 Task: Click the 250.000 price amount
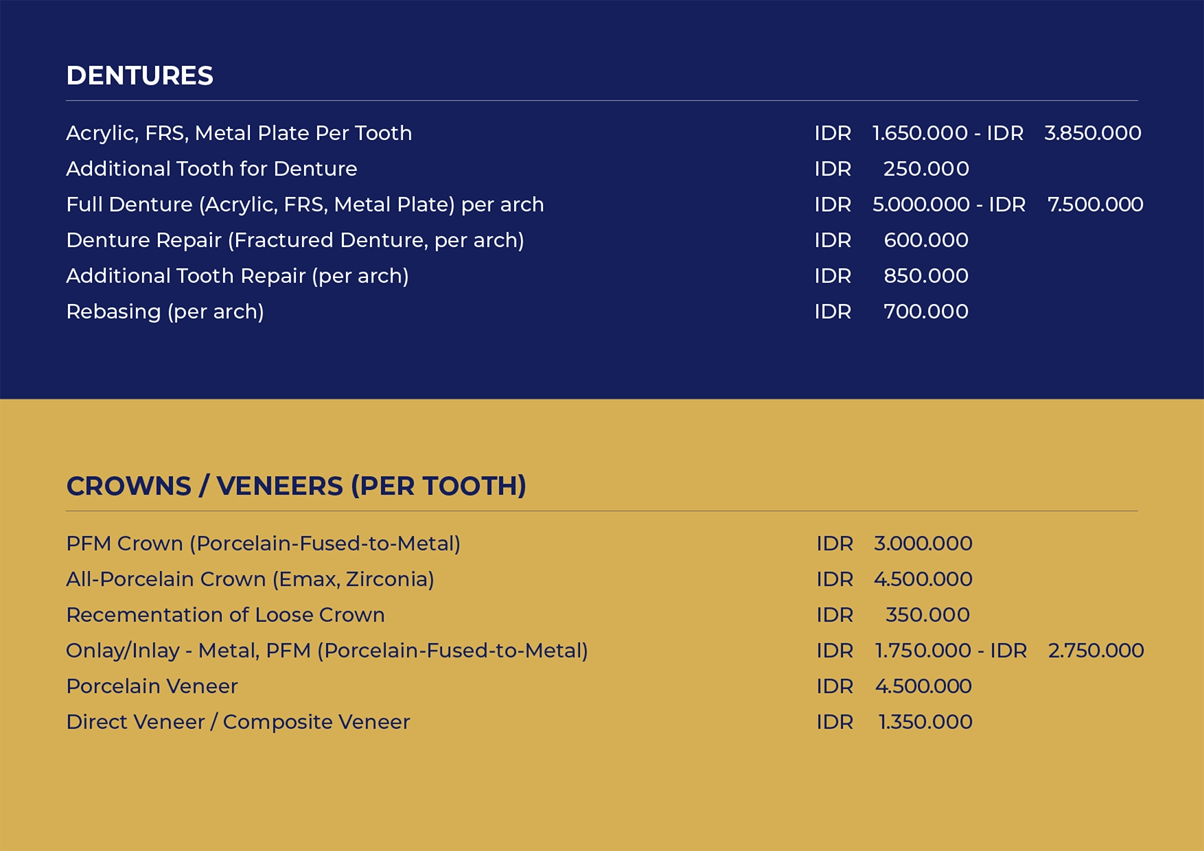tap(926, 169)
